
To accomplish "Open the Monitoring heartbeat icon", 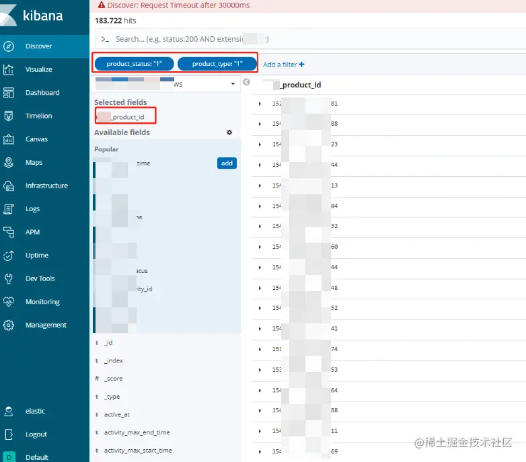I will click(8, 302).
